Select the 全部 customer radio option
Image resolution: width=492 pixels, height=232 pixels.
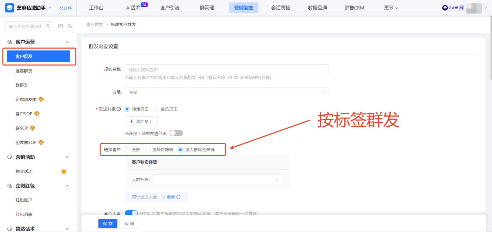click(x=127, y=150)
